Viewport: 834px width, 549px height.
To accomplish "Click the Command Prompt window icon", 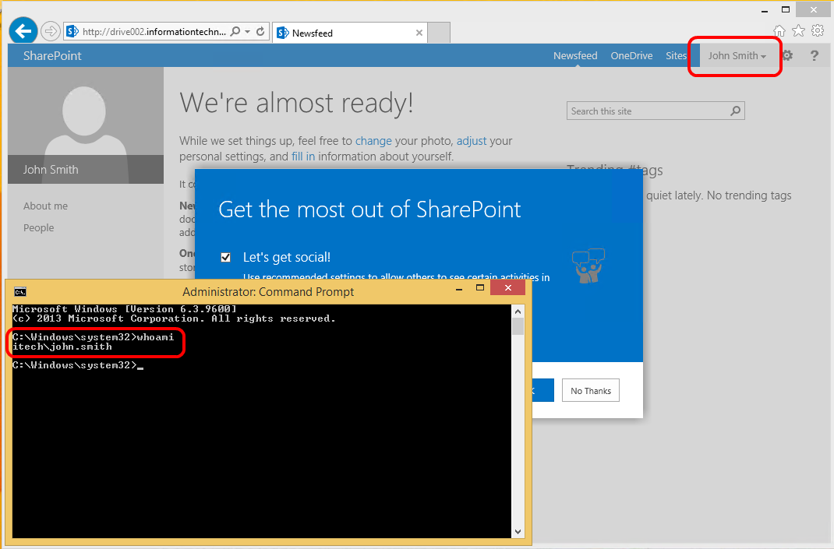I will pyautogui.click(x=19, y=292).
